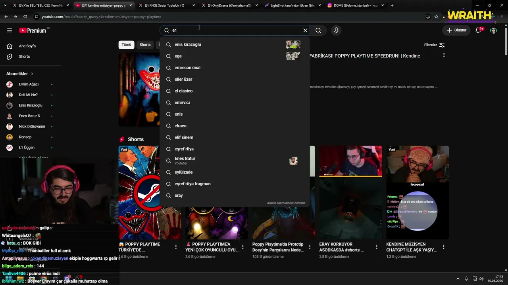
Task: Open options for 'YENİ ÇOK OYUNCULU' short
Action: pyautogui.click(x=243, y=247)
